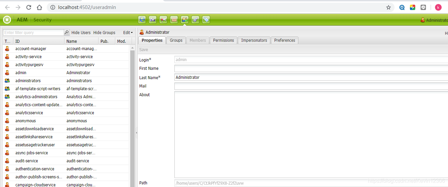Image resolution: width=448 pixels, height=187 pixels.
Task: Click the First Name field
Action: [x=311, y=68]
